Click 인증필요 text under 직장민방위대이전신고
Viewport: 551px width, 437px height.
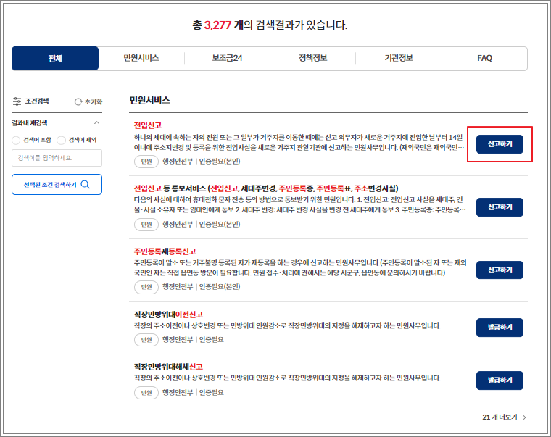pyautogui.click(x=211, y=340)
